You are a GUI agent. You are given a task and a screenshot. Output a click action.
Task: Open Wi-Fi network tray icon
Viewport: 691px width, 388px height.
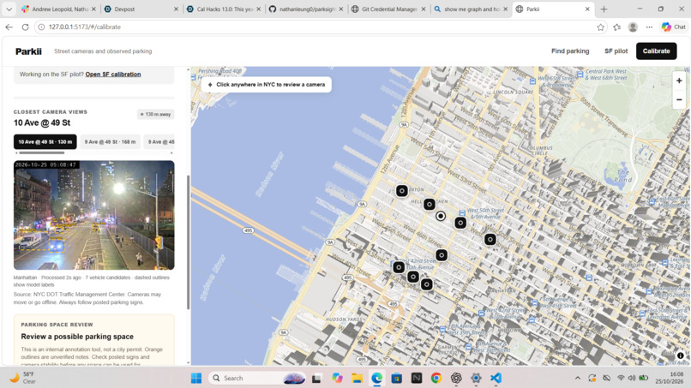(621, 378)
